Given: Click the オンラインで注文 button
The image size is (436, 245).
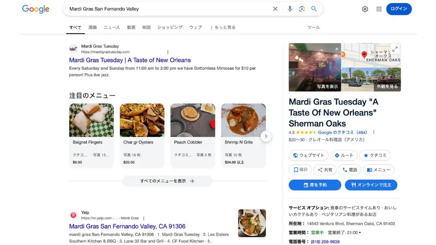Looking at the screenshot, I should pos(371,185).
